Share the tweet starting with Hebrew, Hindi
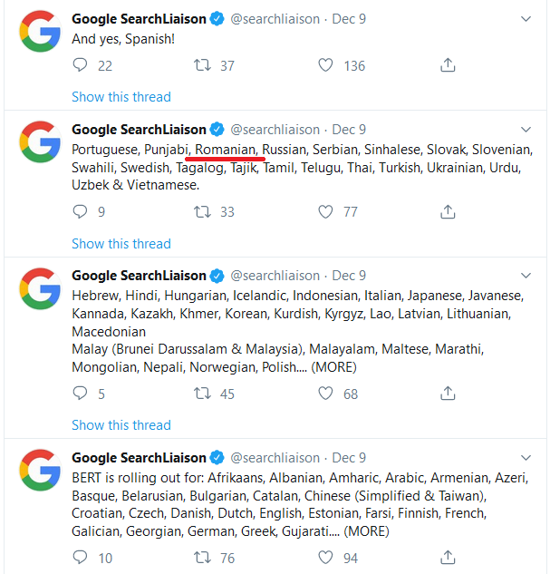The height and width of the screenshot is (574, 550). [x=448, y=394]
